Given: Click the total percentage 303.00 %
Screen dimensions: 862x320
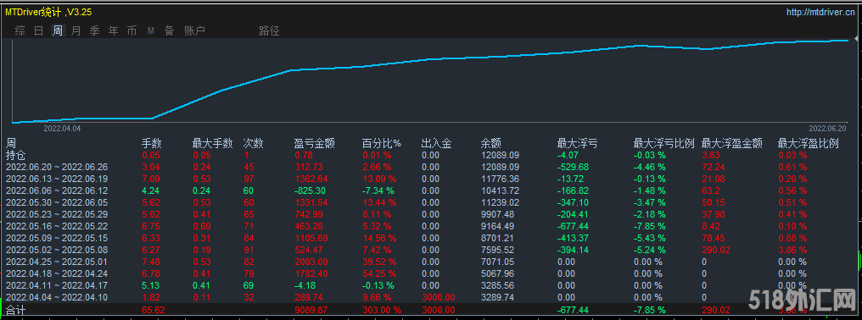Looking at the screenshot, I should click(382, 310).
